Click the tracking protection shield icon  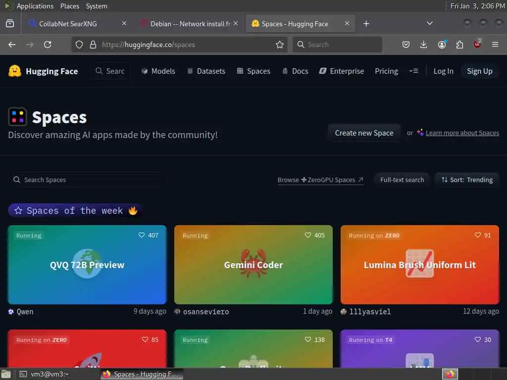[79, 45]
